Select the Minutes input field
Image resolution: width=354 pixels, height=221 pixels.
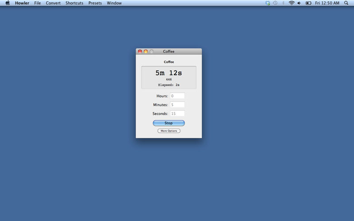(177, 105)
